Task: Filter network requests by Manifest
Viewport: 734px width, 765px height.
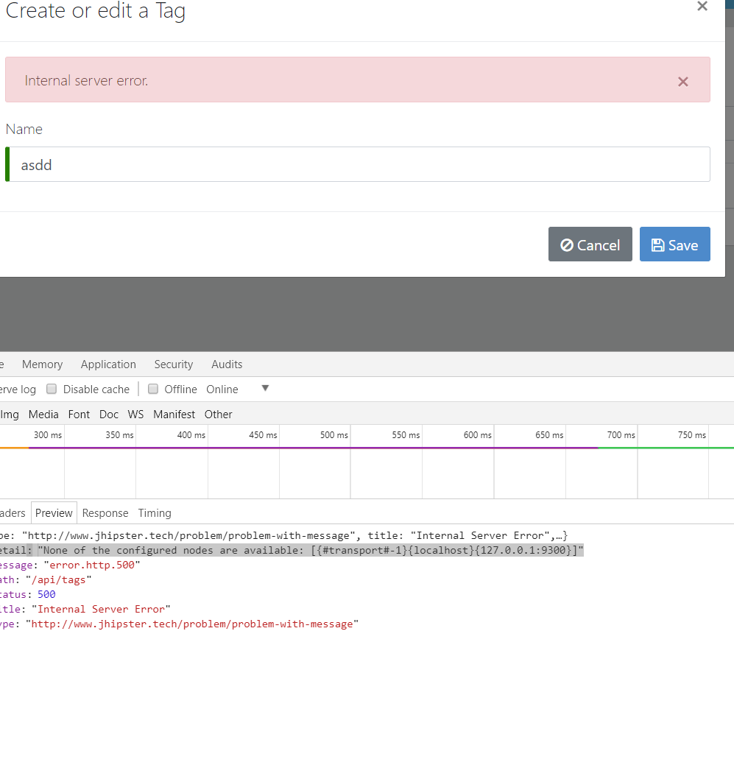Action: 174,415
